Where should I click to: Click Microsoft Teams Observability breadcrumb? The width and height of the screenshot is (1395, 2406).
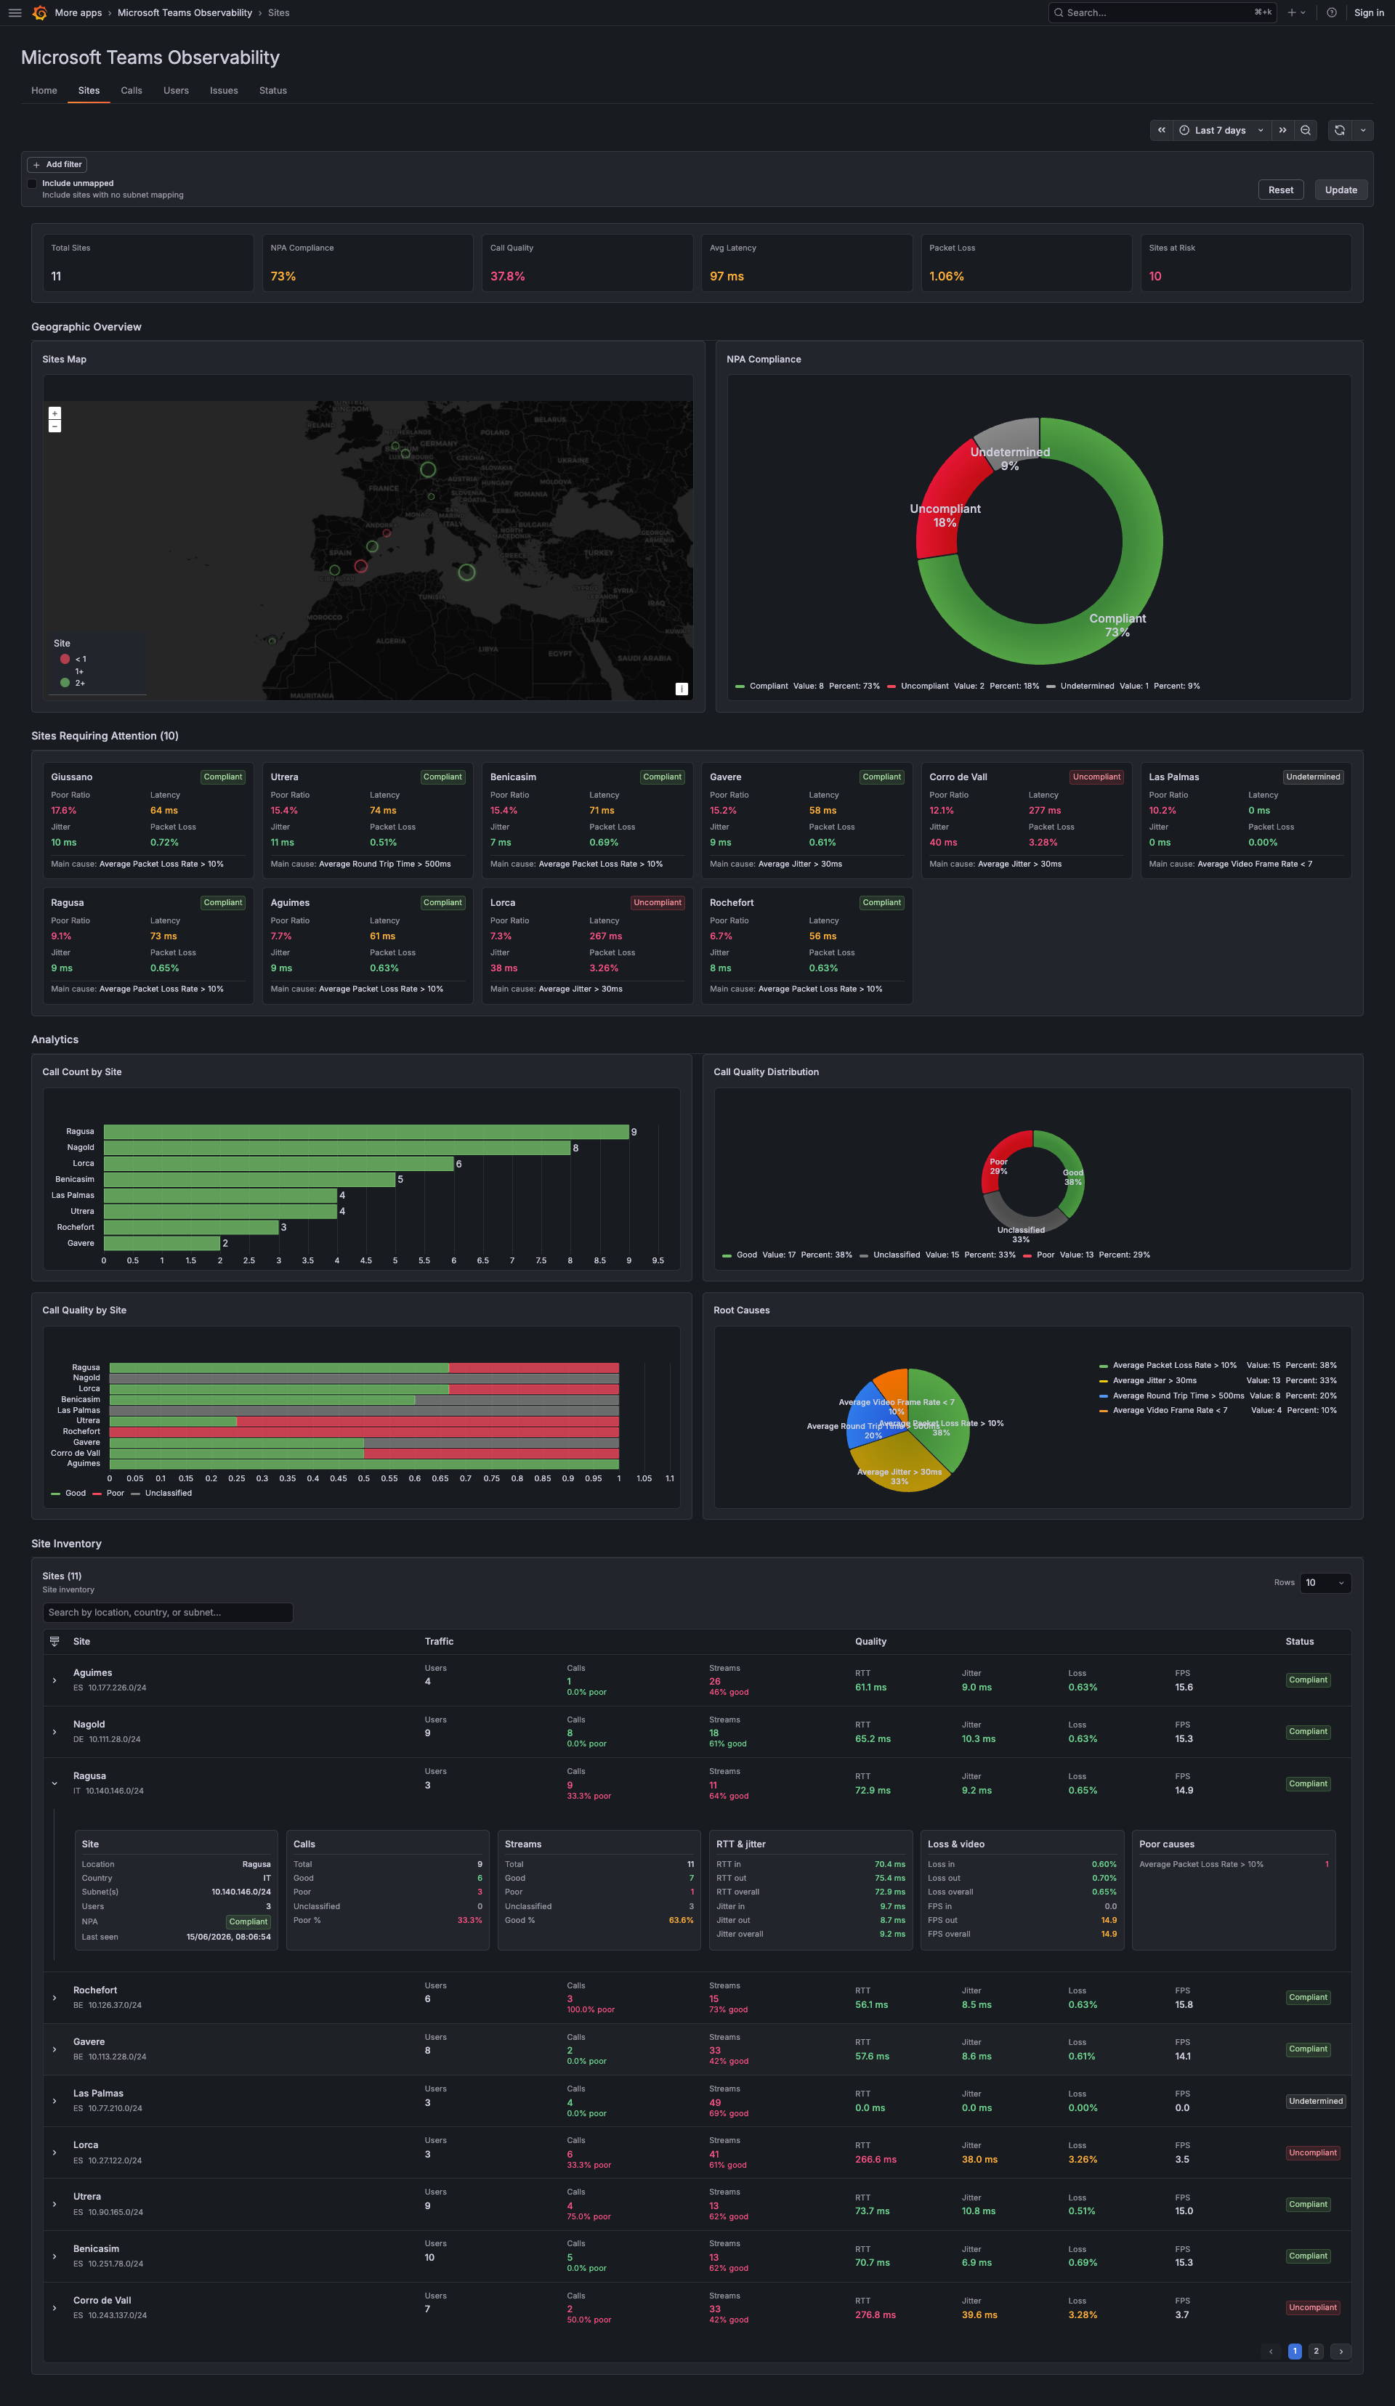pyautogui.click(x=185, y=12)
